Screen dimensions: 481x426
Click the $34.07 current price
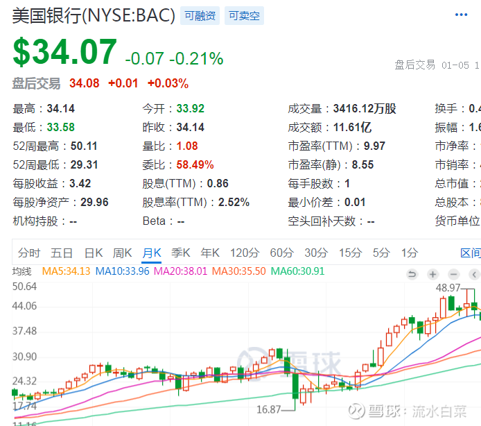click(64, 51)
